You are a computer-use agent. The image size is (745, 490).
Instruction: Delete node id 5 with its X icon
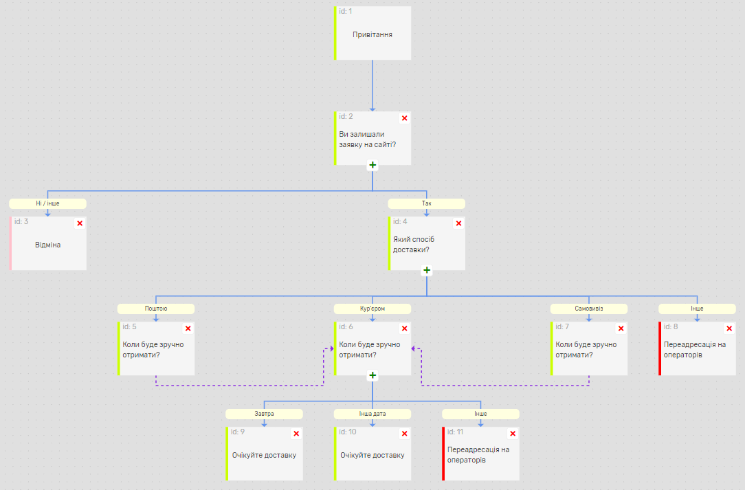point(188,328)
